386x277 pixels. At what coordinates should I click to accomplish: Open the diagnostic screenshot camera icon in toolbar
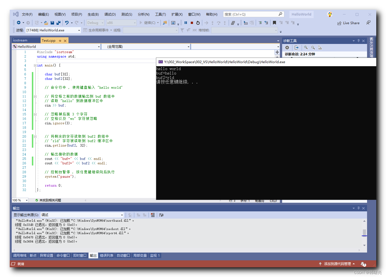[x=173, y=23]
